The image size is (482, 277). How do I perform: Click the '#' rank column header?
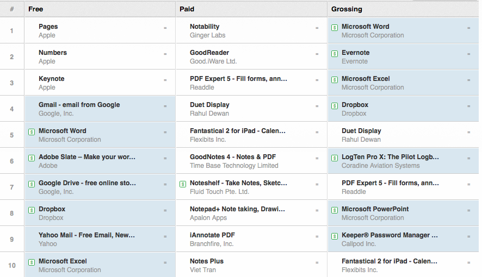point(11,9)
